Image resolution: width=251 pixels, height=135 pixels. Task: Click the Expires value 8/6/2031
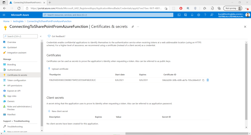point(144,80)
